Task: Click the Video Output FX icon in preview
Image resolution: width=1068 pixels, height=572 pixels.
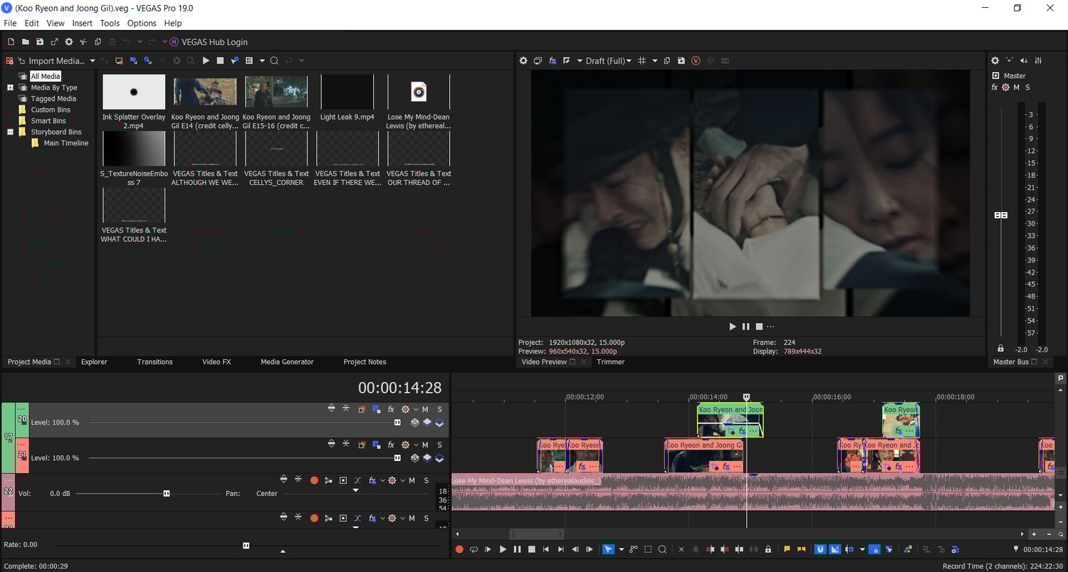Action: point(553,60)
